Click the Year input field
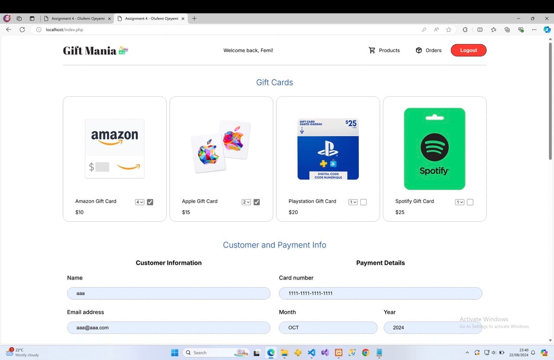554x360 pixels. tap(433, 328)
